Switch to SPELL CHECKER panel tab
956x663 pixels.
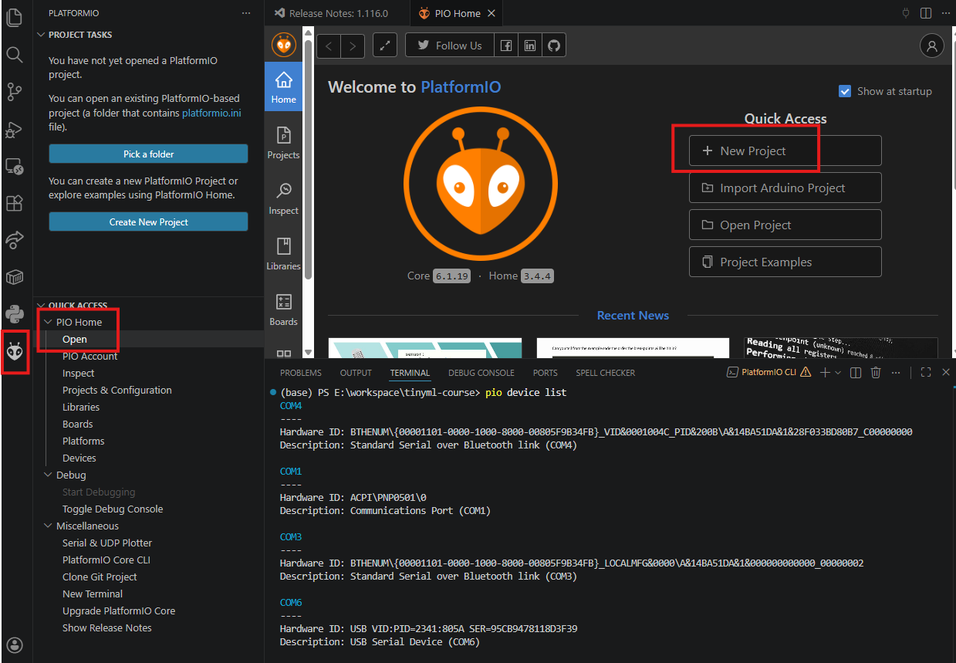coord(606,373)
